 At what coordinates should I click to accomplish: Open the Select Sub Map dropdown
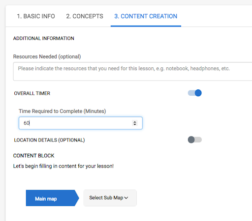tap(110, 198)
